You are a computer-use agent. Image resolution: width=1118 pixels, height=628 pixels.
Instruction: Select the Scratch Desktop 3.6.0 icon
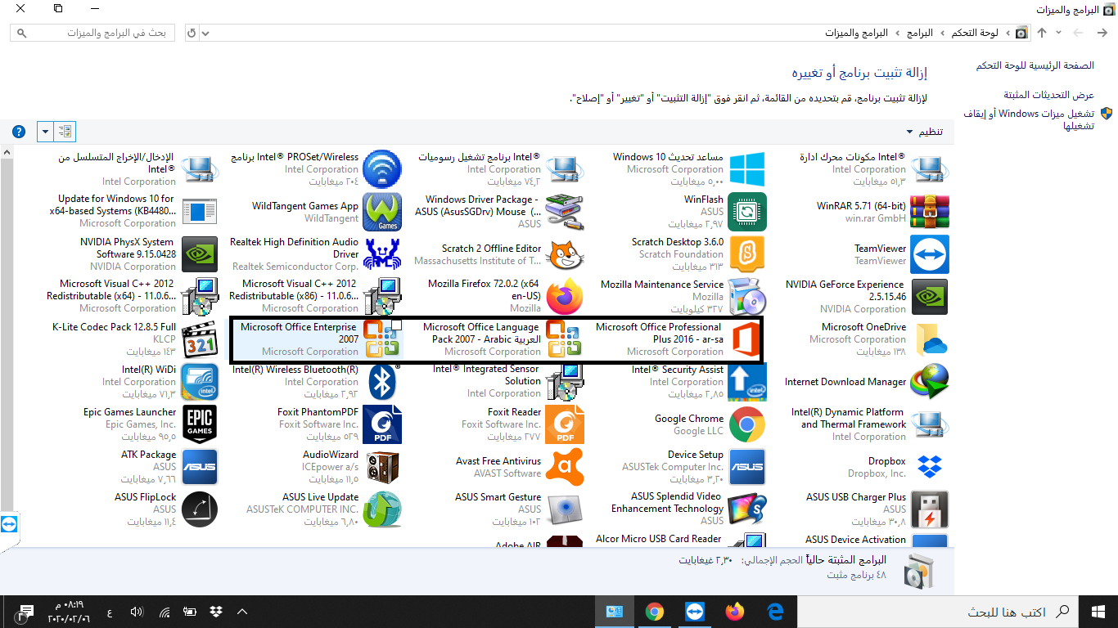click(x=746, y=254)
